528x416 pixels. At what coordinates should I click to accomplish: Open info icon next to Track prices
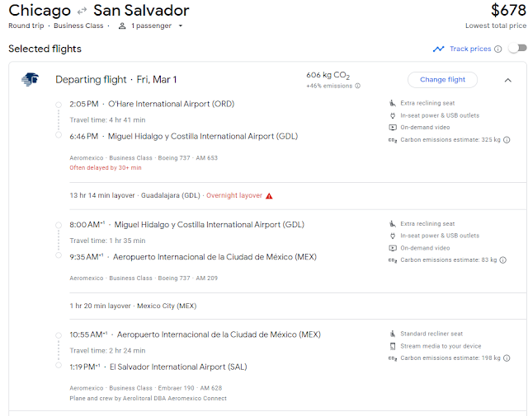[x=497, y=49]
